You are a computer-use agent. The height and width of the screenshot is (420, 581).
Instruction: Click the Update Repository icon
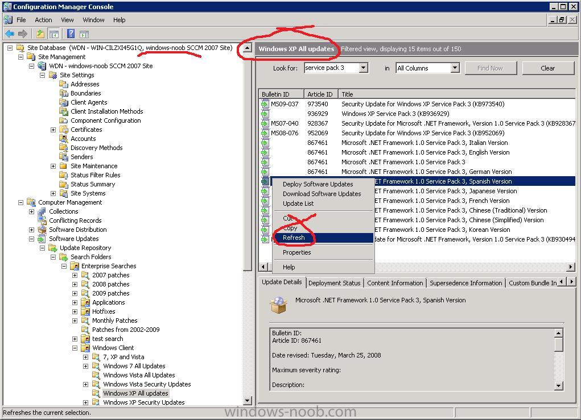[52, 248]
